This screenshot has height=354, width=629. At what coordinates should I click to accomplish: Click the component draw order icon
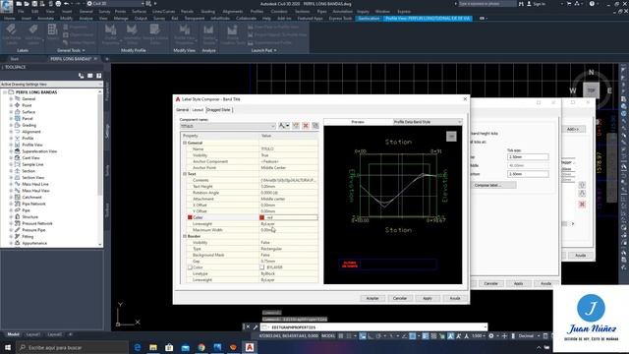click(315, 126)
